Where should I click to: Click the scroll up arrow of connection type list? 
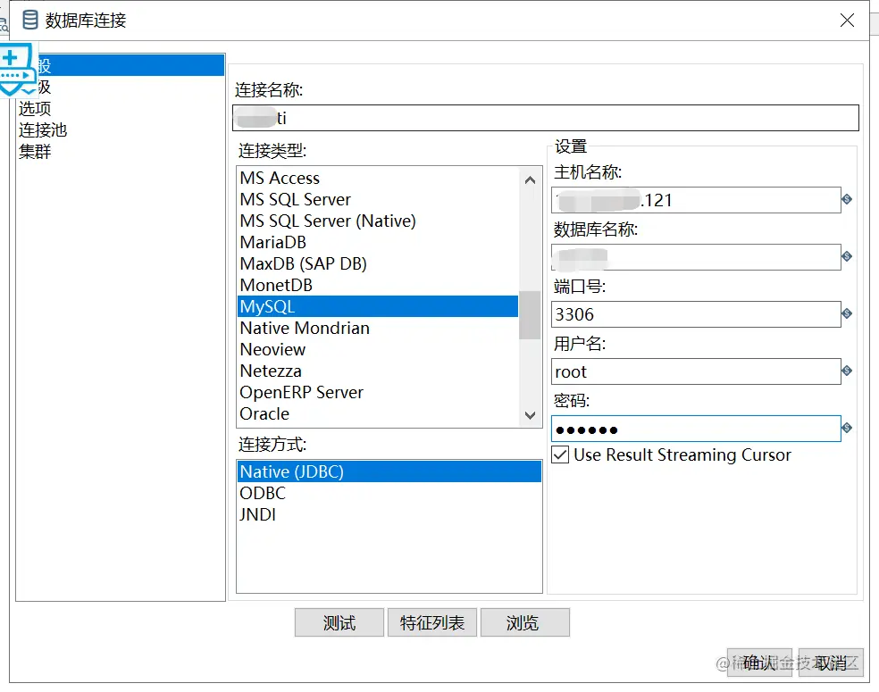pos(530,180)
